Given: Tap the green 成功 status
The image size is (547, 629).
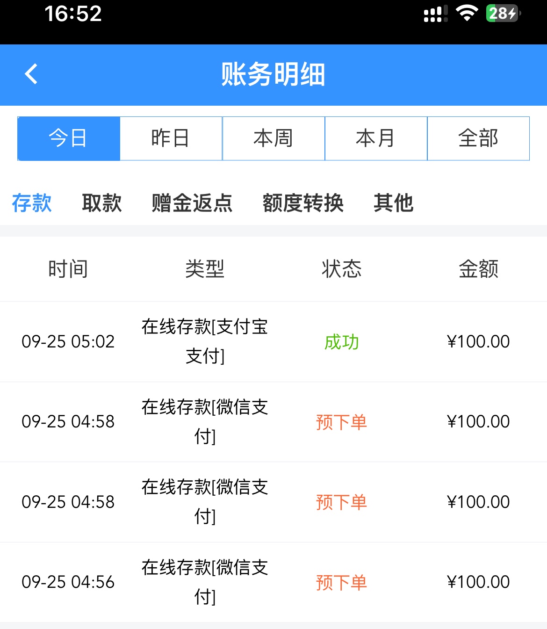Looking at the screenshot, I should click(x=341, y=342).
